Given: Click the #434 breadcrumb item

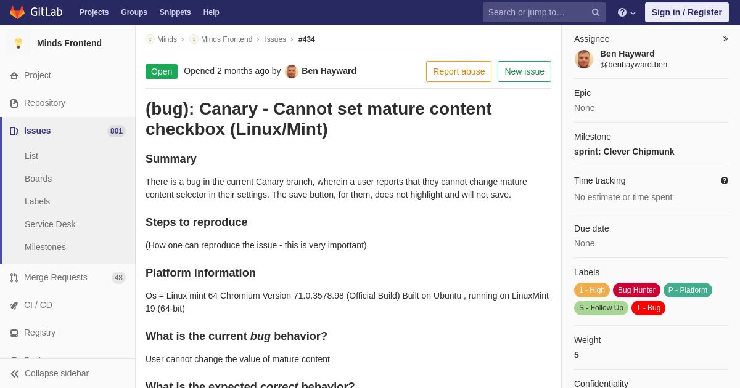Looking at the screenshot, I should 306,39.
